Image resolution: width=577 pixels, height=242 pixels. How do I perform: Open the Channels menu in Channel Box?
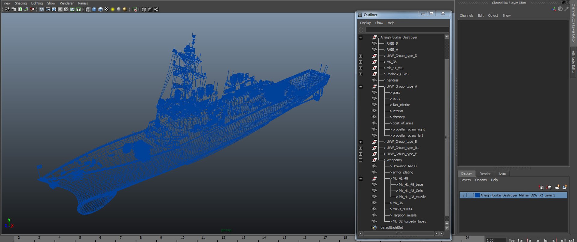(x=466, y=16)
